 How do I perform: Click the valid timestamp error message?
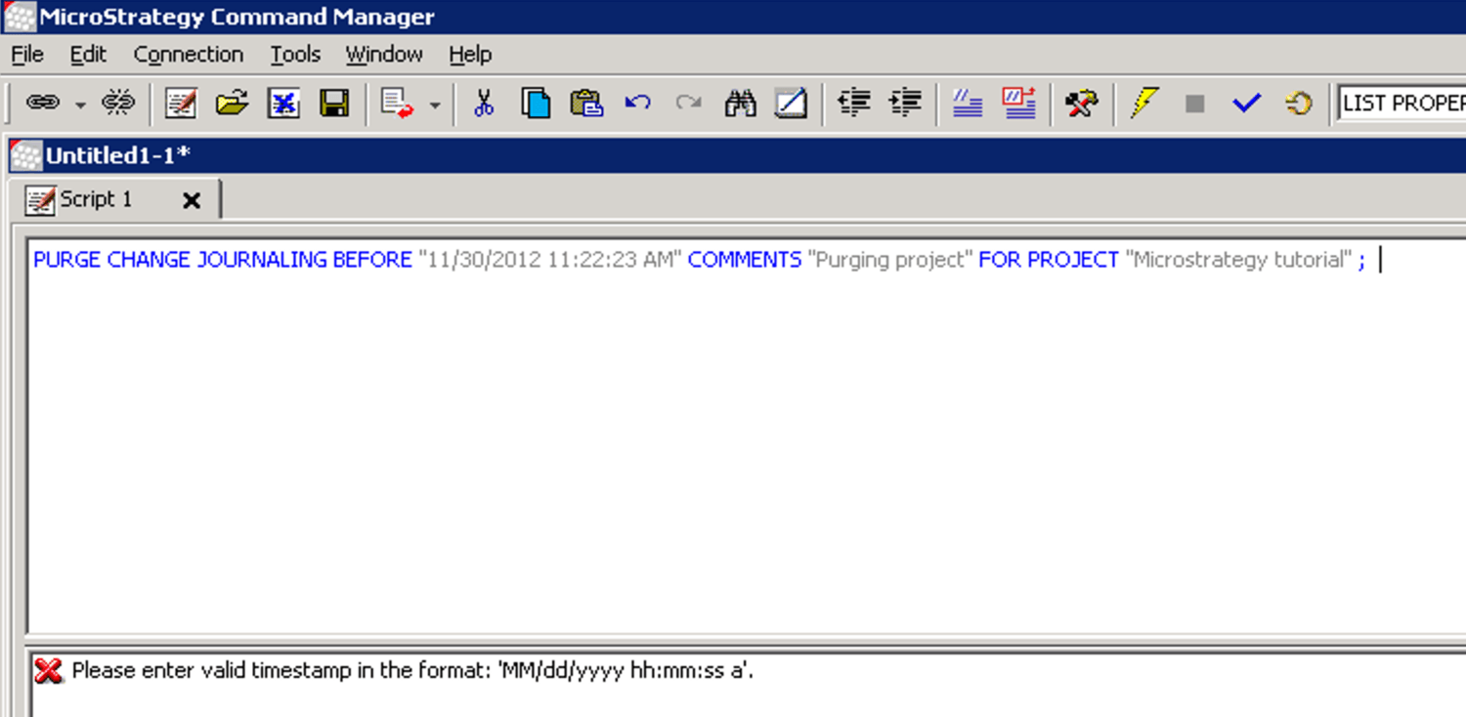tap(412, 671)
